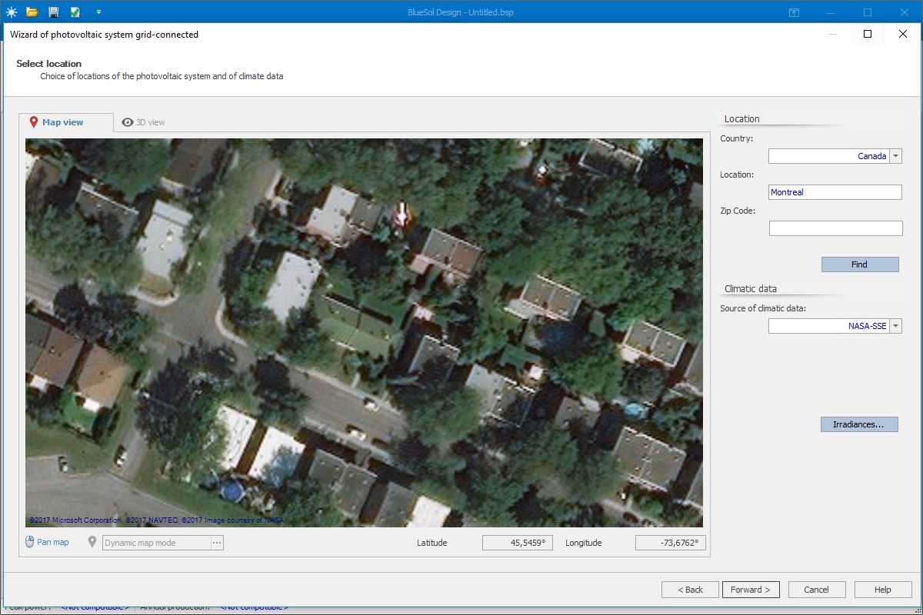
Task: Proceed with the Forward button
Action: (x=751, y=590)
